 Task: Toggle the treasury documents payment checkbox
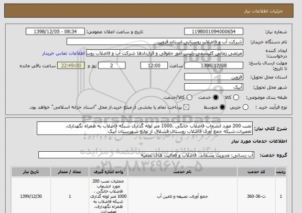(186, 107)
